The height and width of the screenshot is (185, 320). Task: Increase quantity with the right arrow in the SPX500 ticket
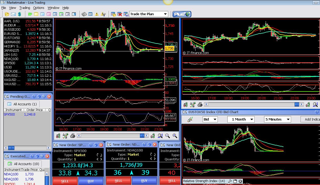coord(101,159)
